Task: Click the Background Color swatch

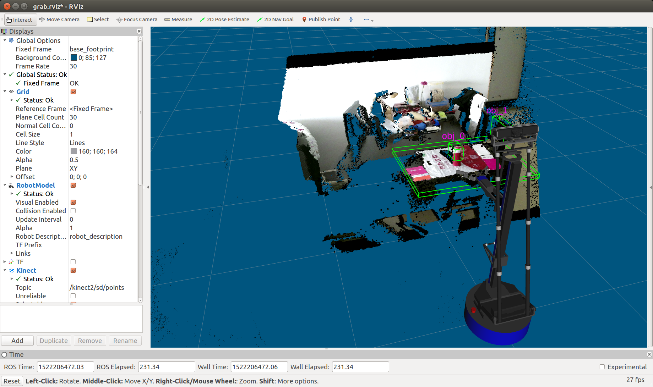Action: coord(74,57)
